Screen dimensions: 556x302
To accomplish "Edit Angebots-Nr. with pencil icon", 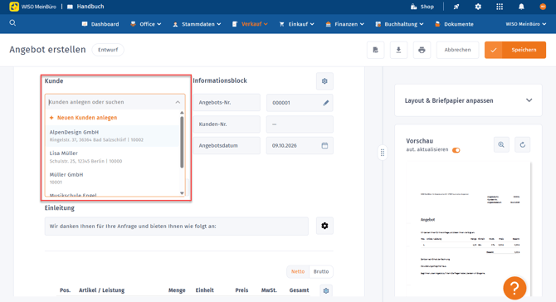I will (x=326, y=103).
